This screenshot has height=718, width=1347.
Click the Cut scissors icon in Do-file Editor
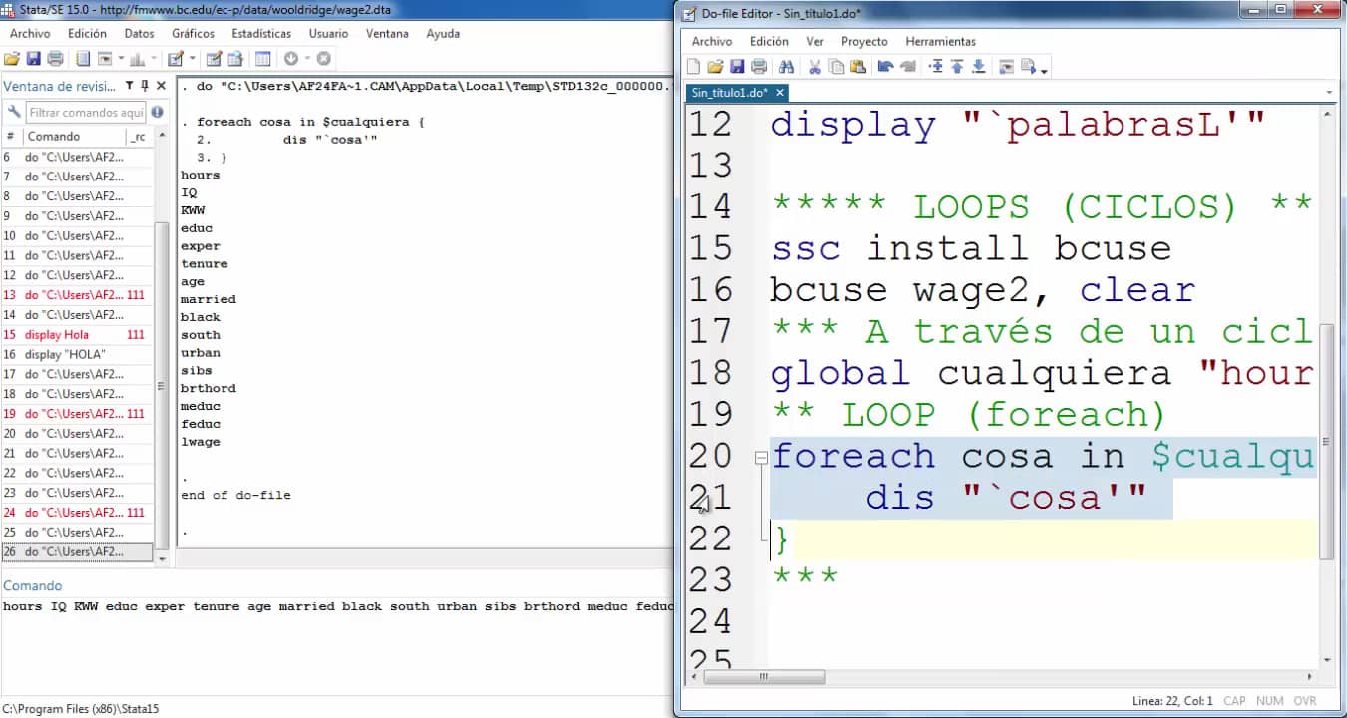click(814, 67)
